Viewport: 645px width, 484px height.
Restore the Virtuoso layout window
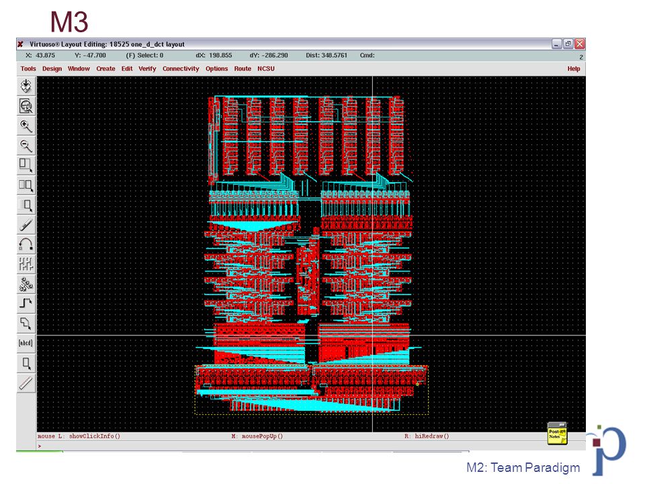pyautogui.click(x=568, y=44)
